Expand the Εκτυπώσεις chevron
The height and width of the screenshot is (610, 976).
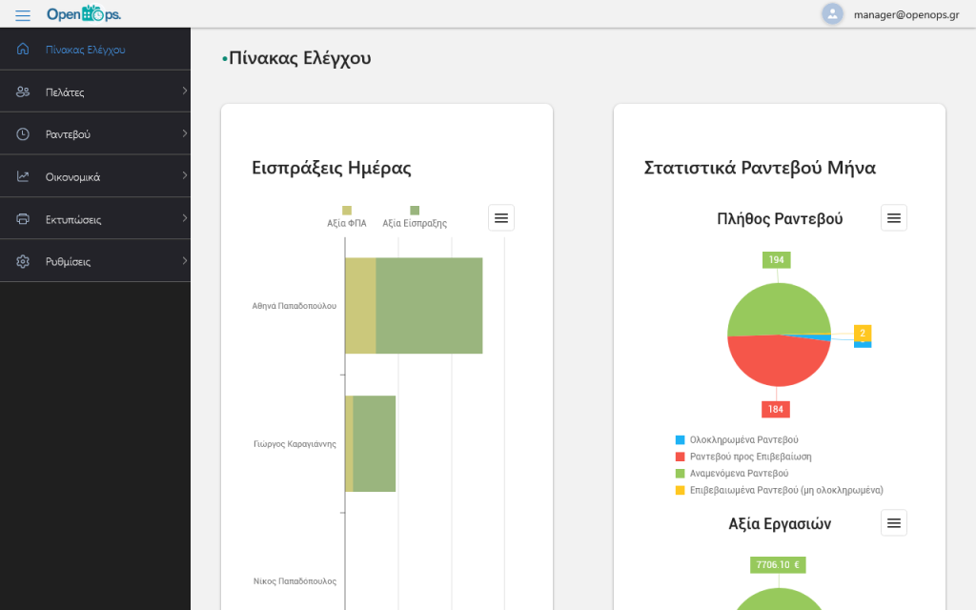click(184, 218)
